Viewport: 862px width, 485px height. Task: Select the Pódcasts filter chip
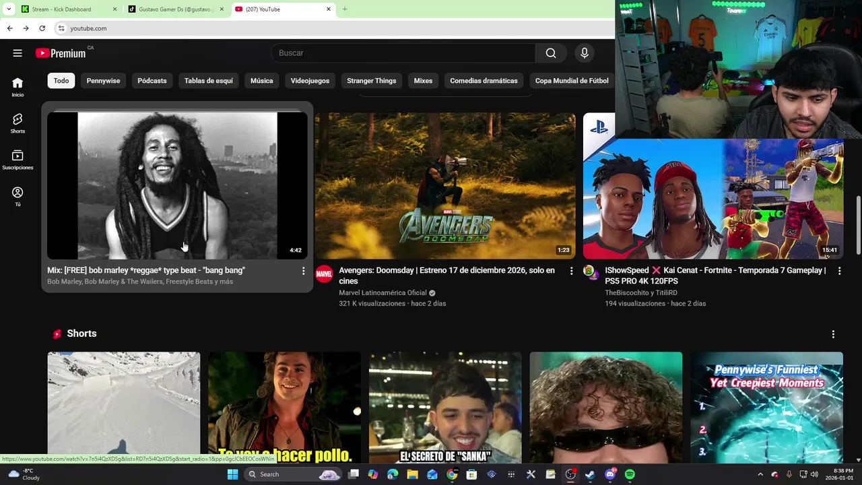point(152,81)
